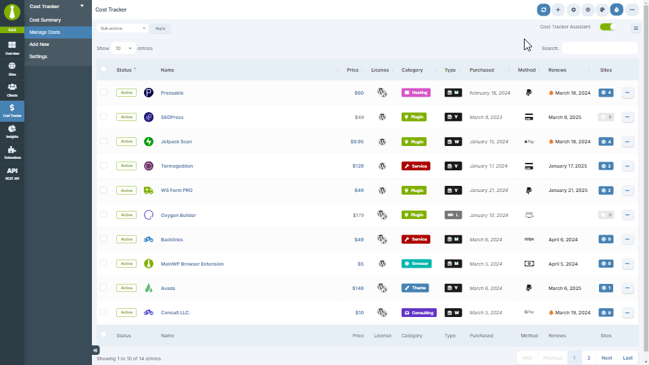Screen dimensions: 649x365
Task: Click the Consulting category tag for Consult LLC.
Action: coord(419,312)
